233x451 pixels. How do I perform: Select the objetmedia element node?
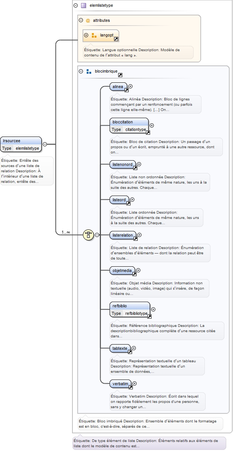122,271
